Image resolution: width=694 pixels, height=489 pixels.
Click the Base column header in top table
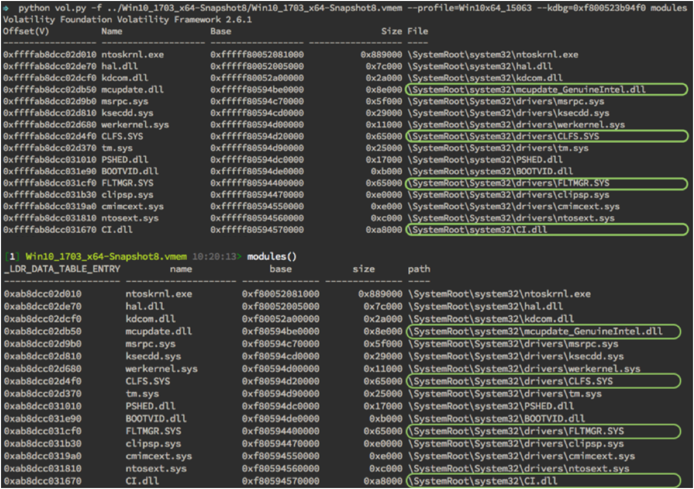pos(221,31)
